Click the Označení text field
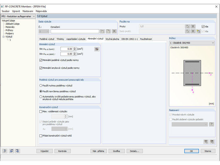Screen dimensions: 220x165 click(75, 31)
